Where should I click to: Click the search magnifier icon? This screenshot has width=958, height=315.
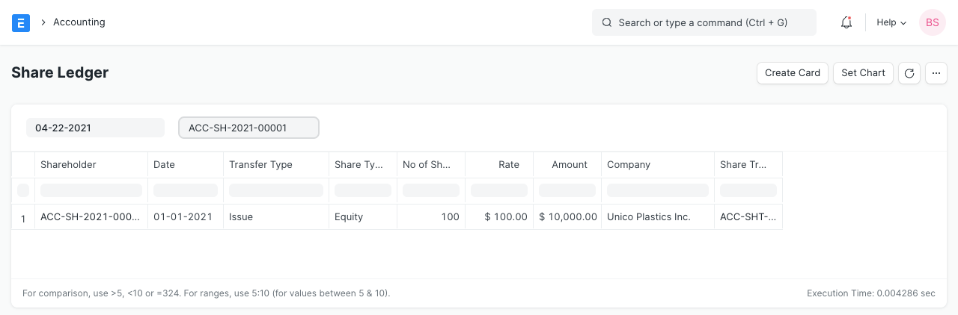click(607, 22)
